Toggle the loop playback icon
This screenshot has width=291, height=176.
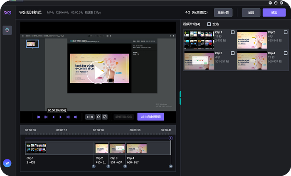pos(99,117)
